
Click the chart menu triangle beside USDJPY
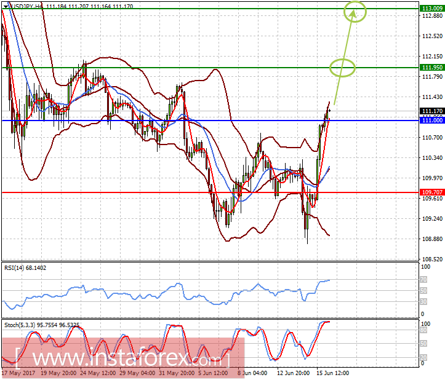[6, 6]
